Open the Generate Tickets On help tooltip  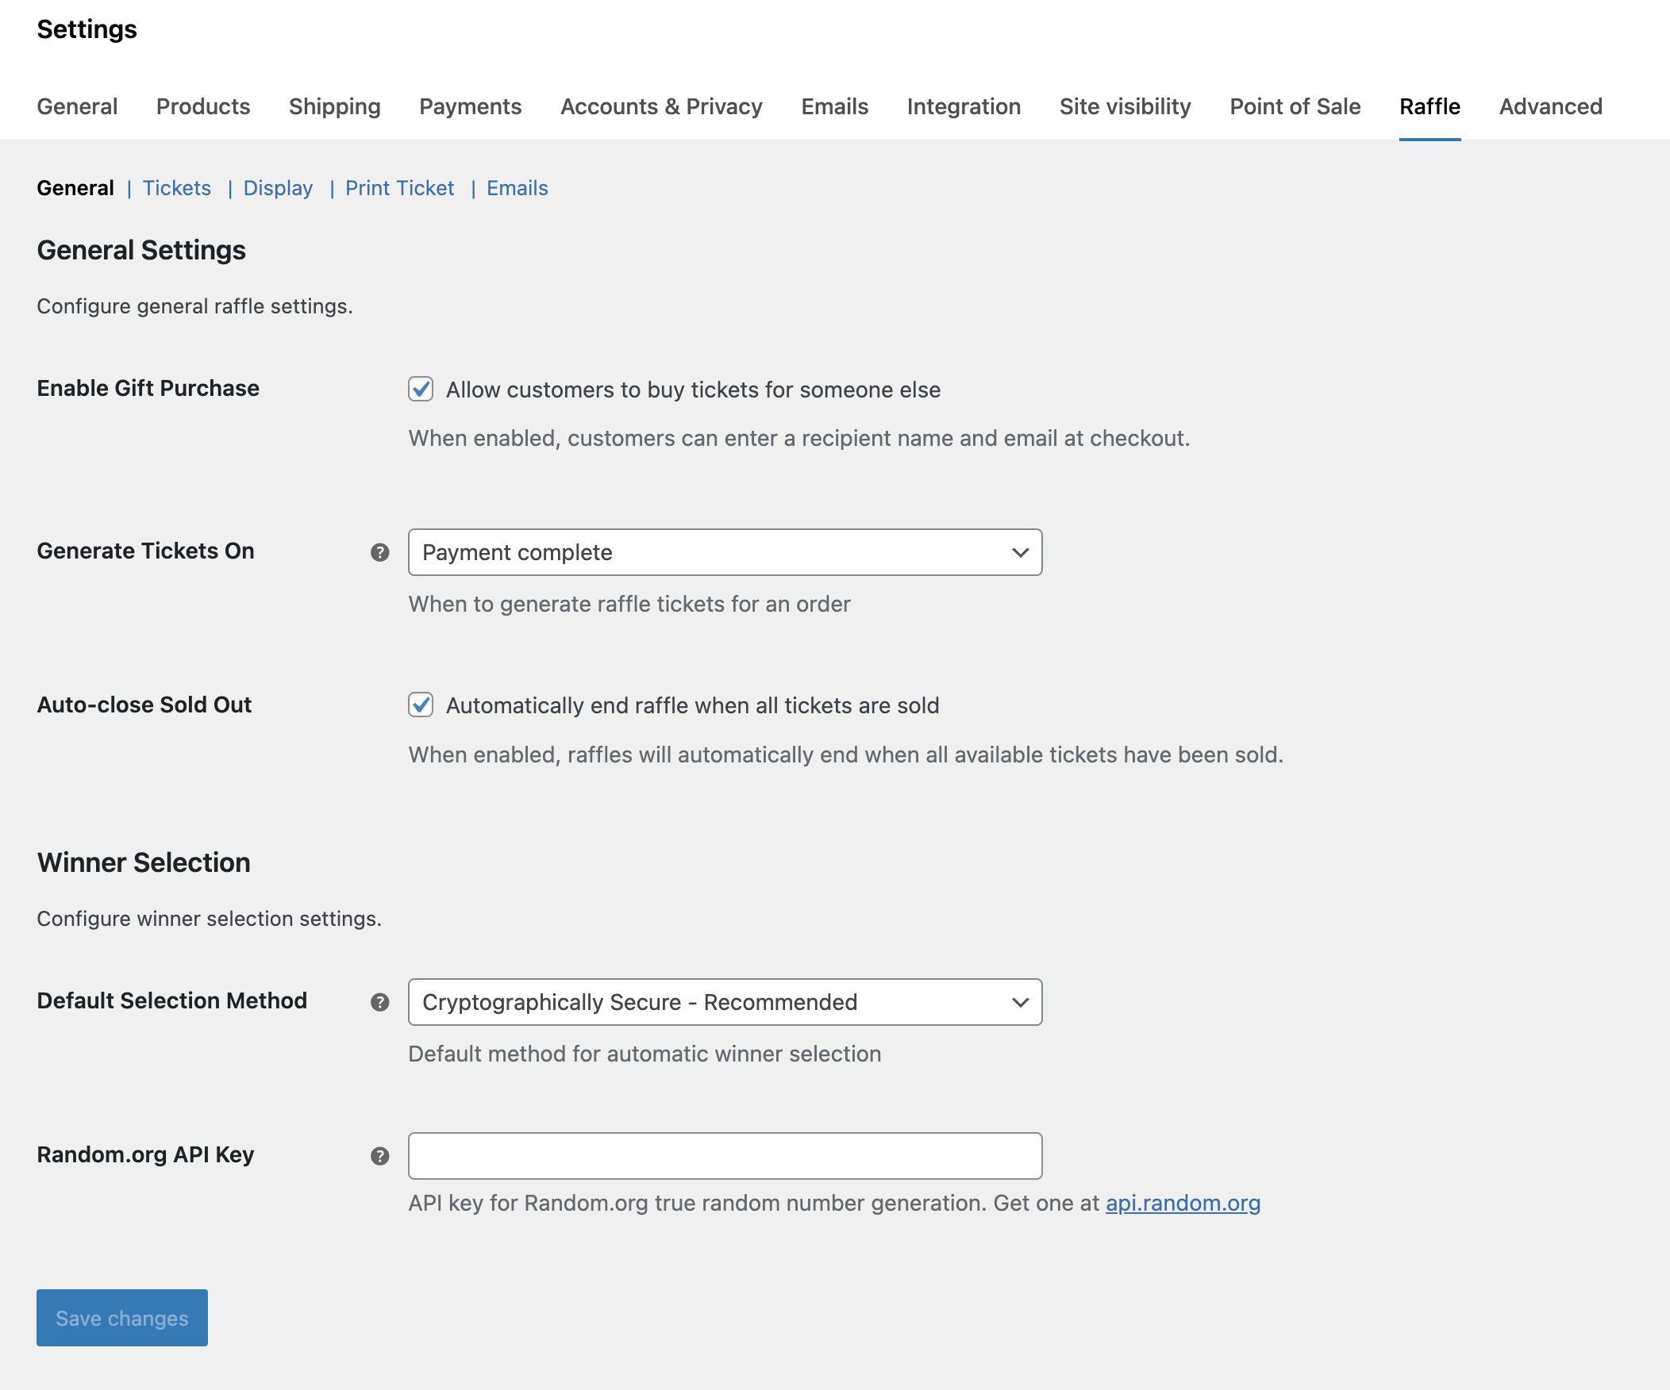click(380, 551)
